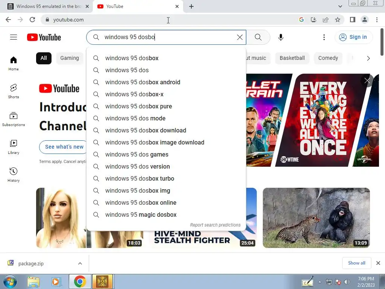385x289 pixels.
Task: Open the DOSBox taskbar icon
Action: (x=102, y=281)
